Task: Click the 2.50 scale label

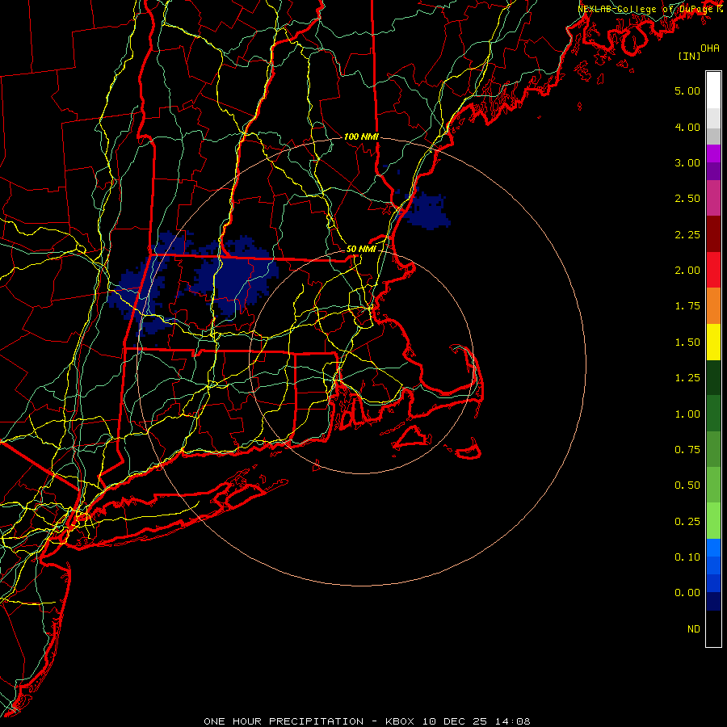Action: [x=687, y=199]
